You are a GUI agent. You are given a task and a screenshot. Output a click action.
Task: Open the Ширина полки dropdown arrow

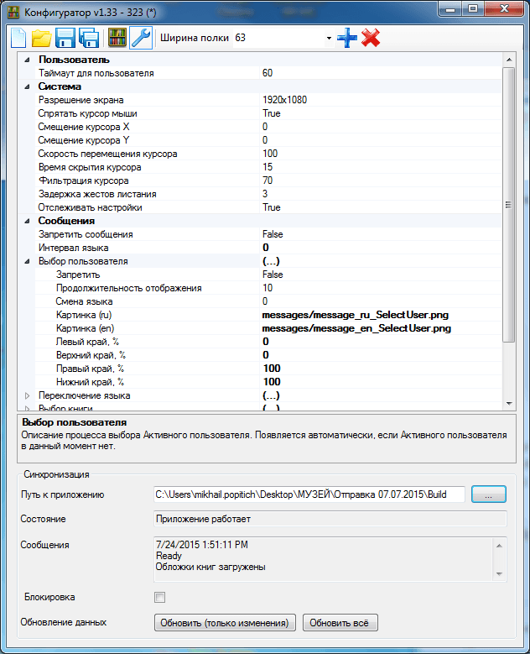pos(329,38)
